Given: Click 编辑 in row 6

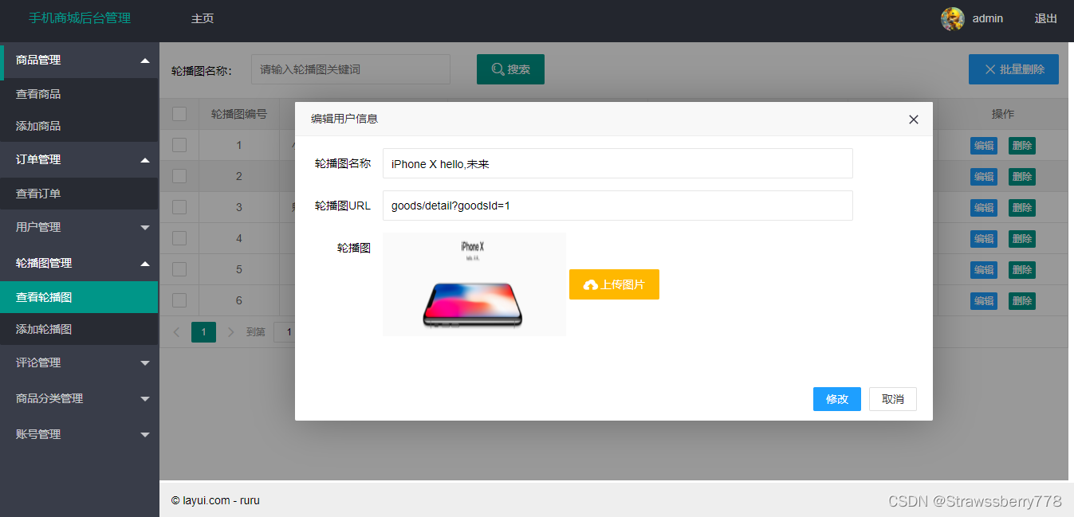Looking at the screenshot, I should pos(984,301).
